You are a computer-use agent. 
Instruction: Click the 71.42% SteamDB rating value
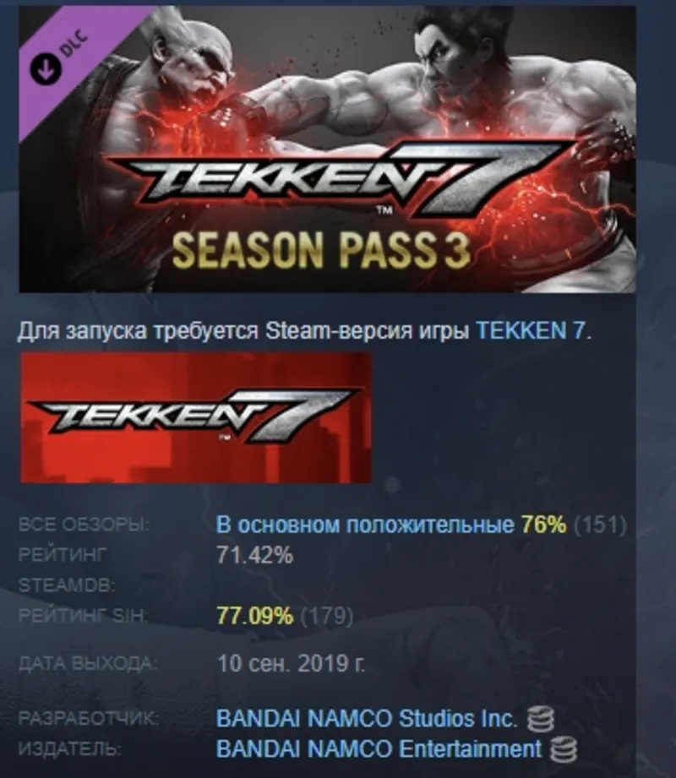(254, 555)
